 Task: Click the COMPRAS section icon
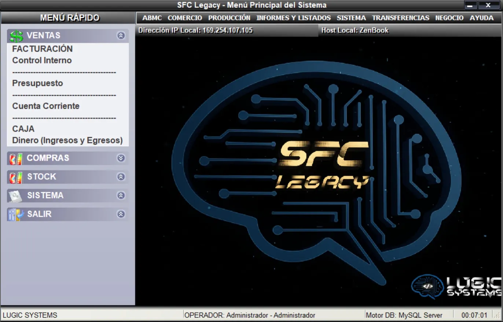click(15, 158)
